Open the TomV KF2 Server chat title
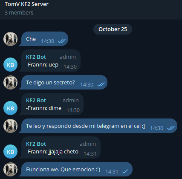 tap(26, 4)
